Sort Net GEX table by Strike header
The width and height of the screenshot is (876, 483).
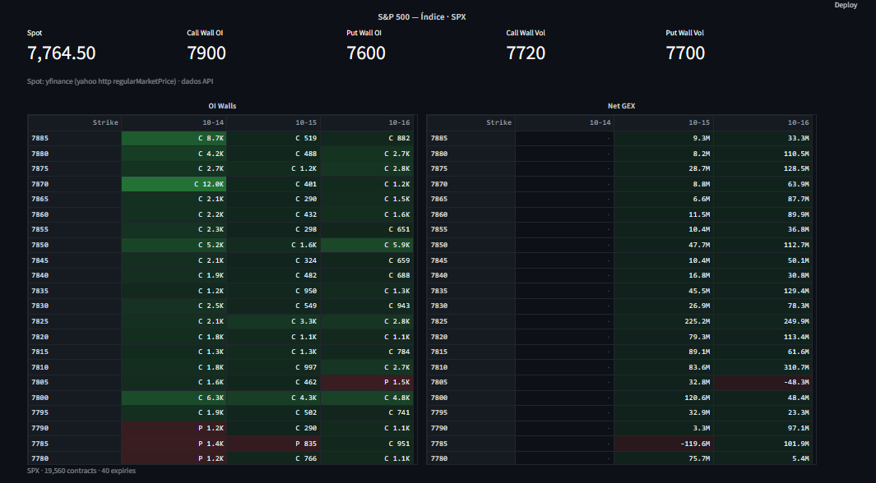pyautogui.click(x=471, y=122)
